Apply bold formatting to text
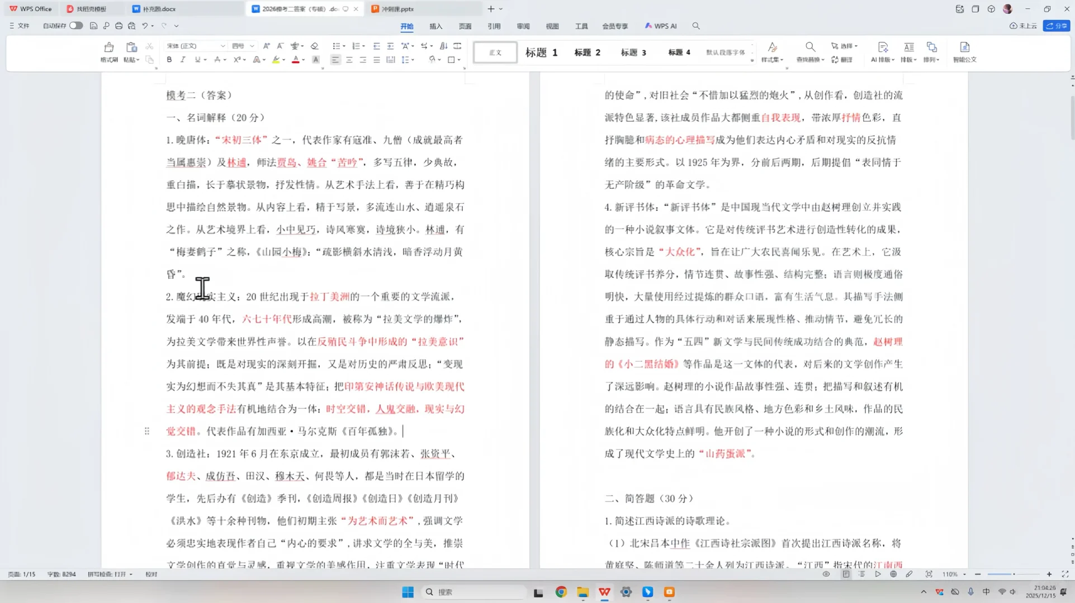This screenshot has height=603, width=1075. [169, 59]
